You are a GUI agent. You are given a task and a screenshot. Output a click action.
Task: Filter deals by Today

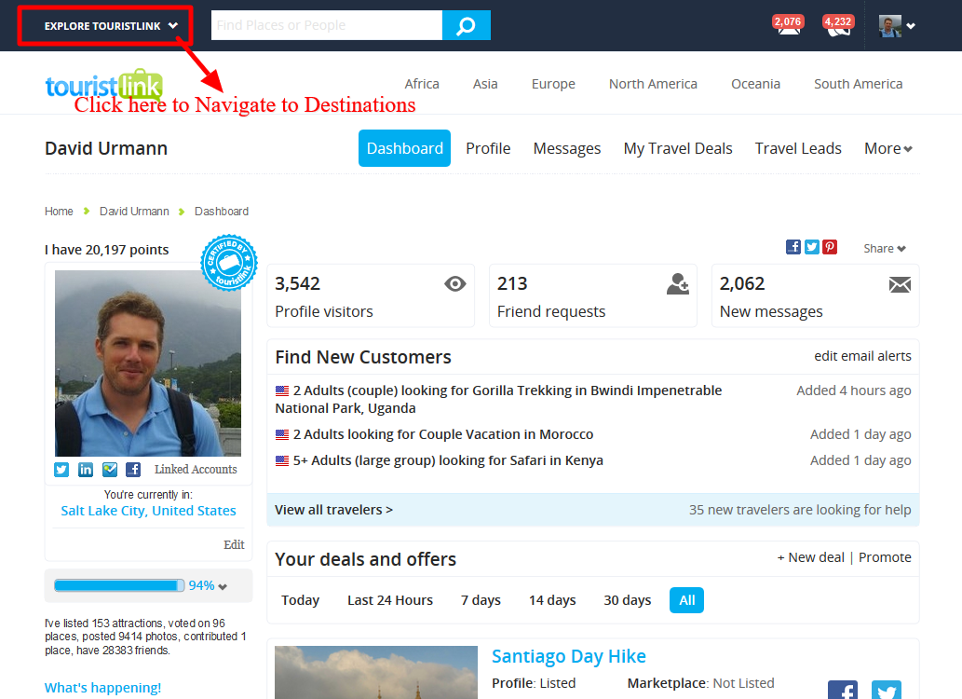pos(301,600)
